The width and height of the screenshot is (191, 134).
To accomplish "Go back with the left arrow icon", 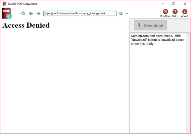I will click(x=31, y=13).
